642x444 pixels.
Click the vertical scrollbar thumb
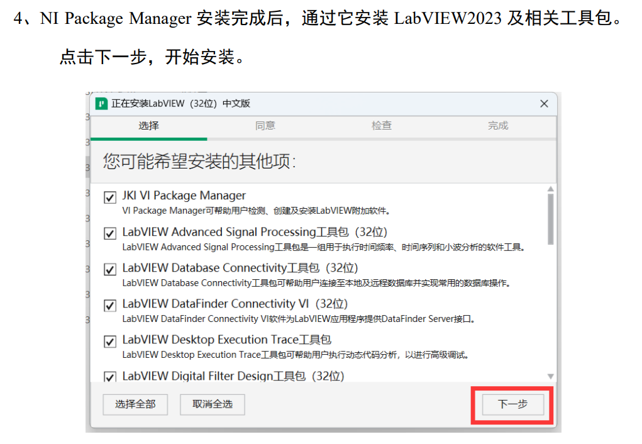pos(551,219)
